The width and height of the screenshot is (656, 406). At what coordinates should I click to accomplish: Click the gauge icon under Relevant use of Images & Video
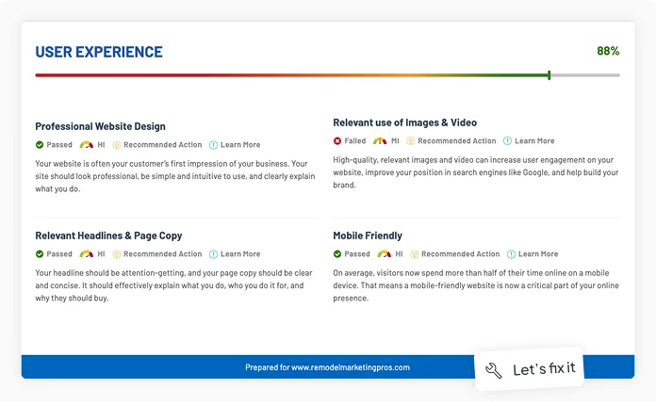point(380,141)
